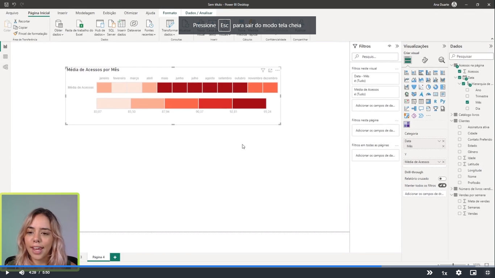Open get more visuals ellipsis
This screenshot has height=278, width=495.
point(428,116)
